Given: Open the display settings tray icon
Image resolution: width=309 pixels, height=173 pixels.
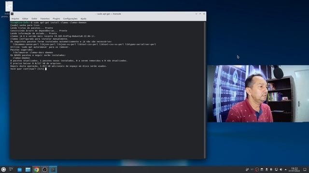Looking at the screenshot, I should coord(276,170).
